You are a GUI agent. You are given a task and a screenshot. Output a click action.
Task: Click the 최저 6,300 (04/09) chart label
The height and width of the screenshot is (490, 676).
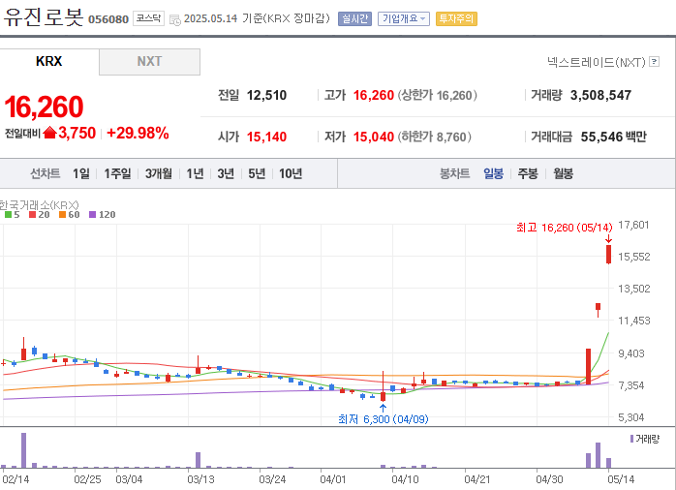pyautogui.click(x=383, y=419)
